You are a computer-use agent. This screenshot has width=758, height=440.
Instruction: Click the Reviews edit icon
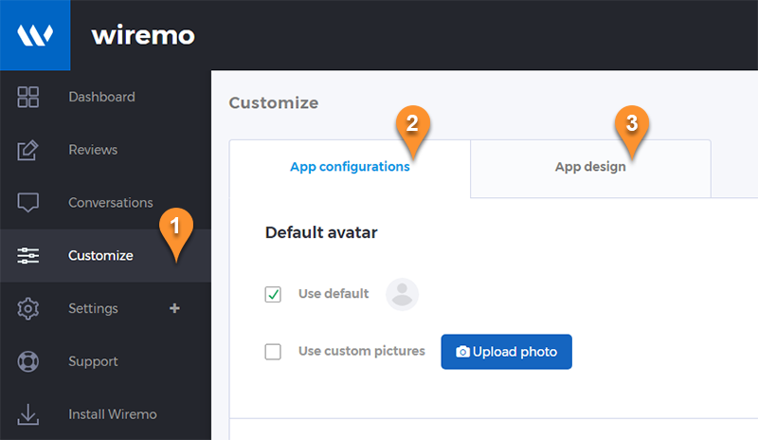click(x=27, y=150)
